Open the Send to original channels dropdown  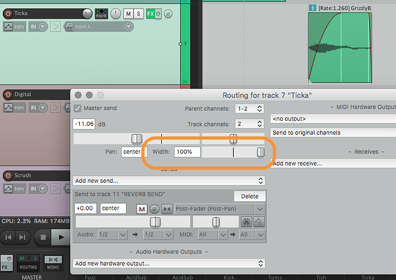coord(333,133)
